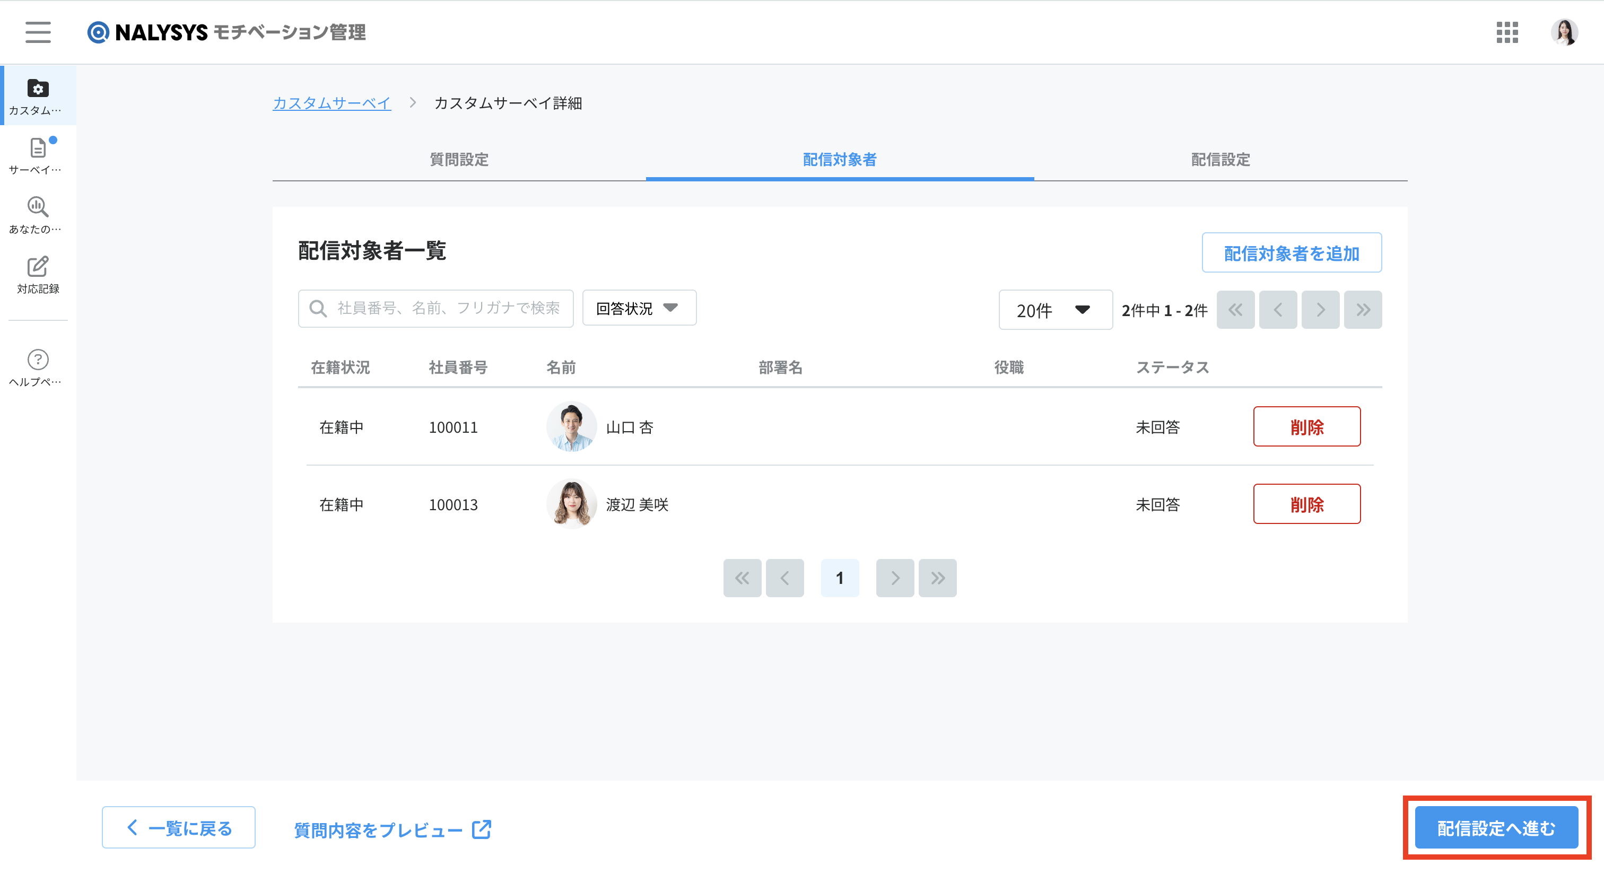This screenshot has height=874, width=1604.
Task: Click 役職 column header
Action: [x=1009, y=368]
